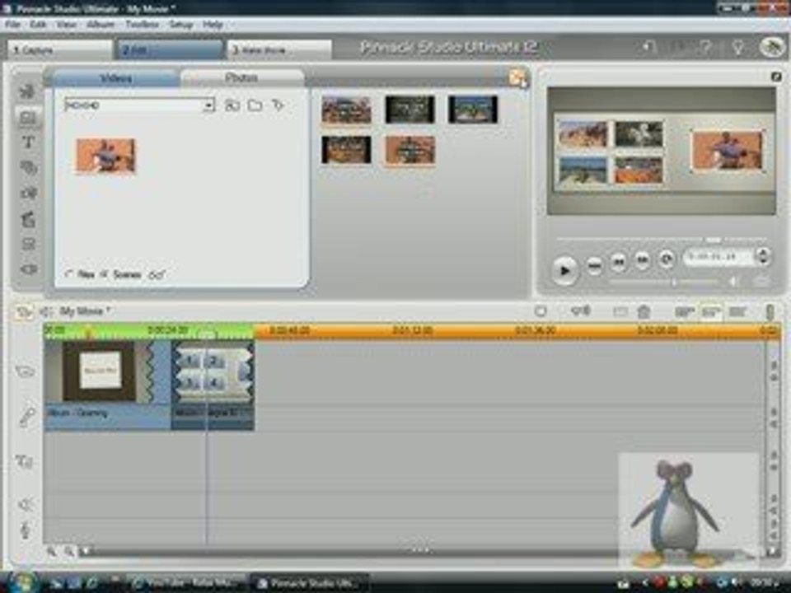Switch to the 3 Make Movie tab
791x593 pixels.
[x=279, y=50]
